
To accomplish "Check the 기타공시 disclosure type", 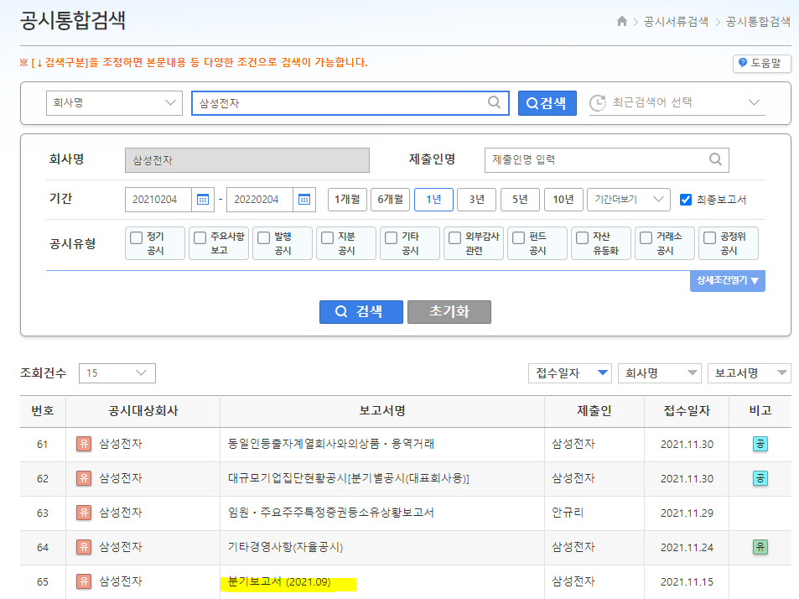I will [x=391, y=237].
